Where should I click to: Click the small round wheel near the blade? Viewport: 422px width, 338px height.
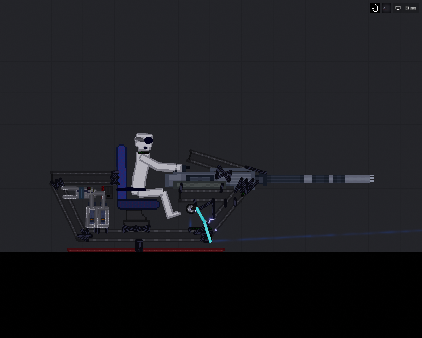pos(191,209)
